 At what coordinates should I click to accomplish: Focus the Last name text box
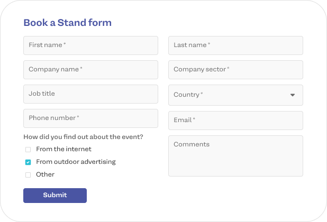[235, 45]
